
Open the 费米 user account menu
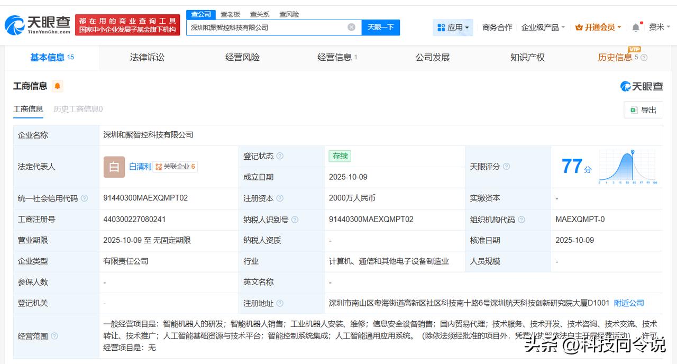(x=659, y=28)
